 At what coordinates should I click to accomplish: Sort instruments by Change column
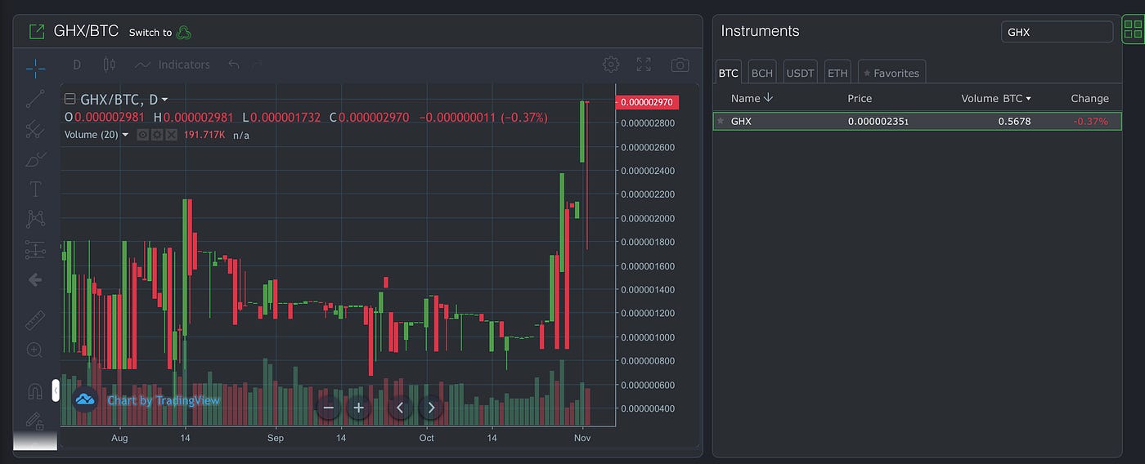click(x=1089, y=98)
